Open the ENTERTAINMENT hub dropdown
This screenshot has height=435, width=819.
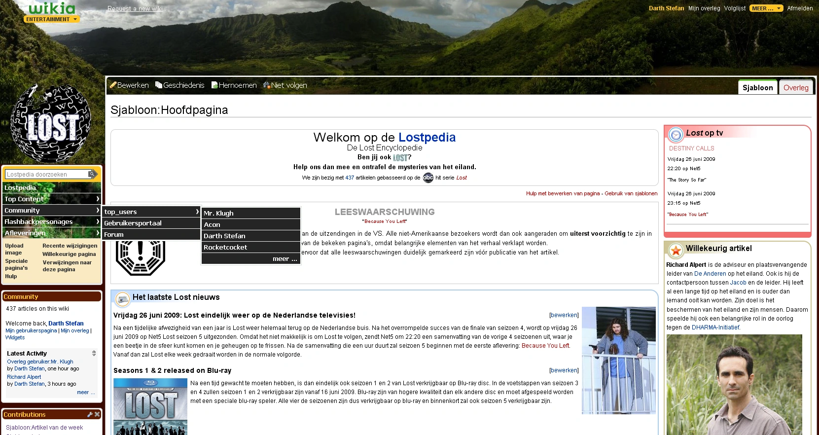pyautogui.click(x=52, y=19)
